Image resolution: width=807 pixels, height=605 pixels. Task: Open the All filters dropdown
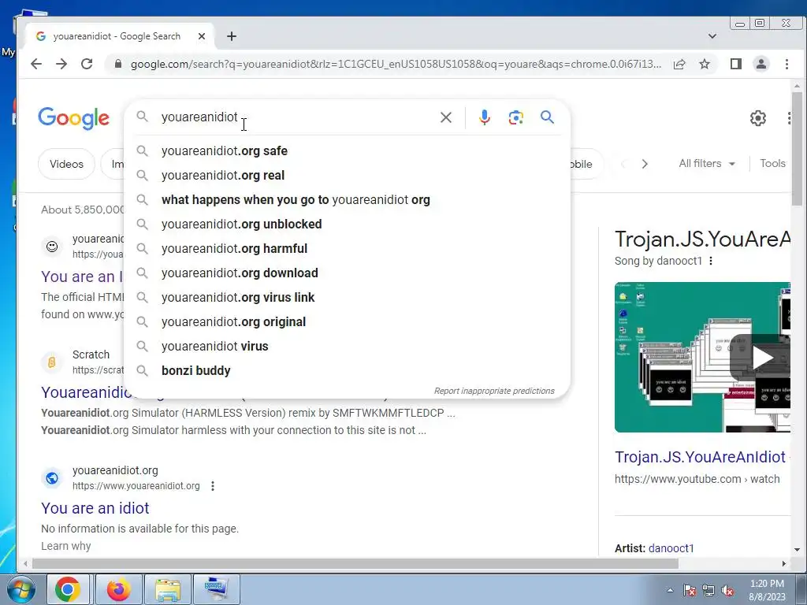707,164
